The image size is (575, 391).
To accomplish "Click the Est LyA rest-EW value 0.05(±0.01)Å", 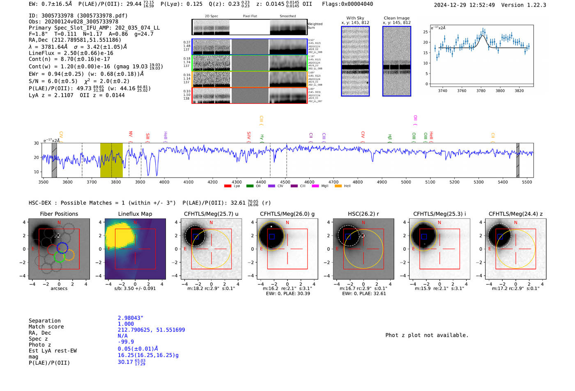I will pyautogui.click(x=138, y=349).
